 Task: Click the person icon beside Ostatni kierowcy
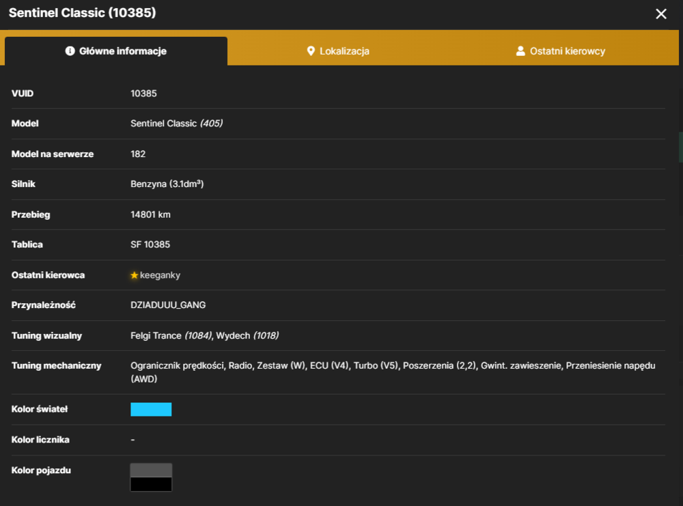click(520, 51)
